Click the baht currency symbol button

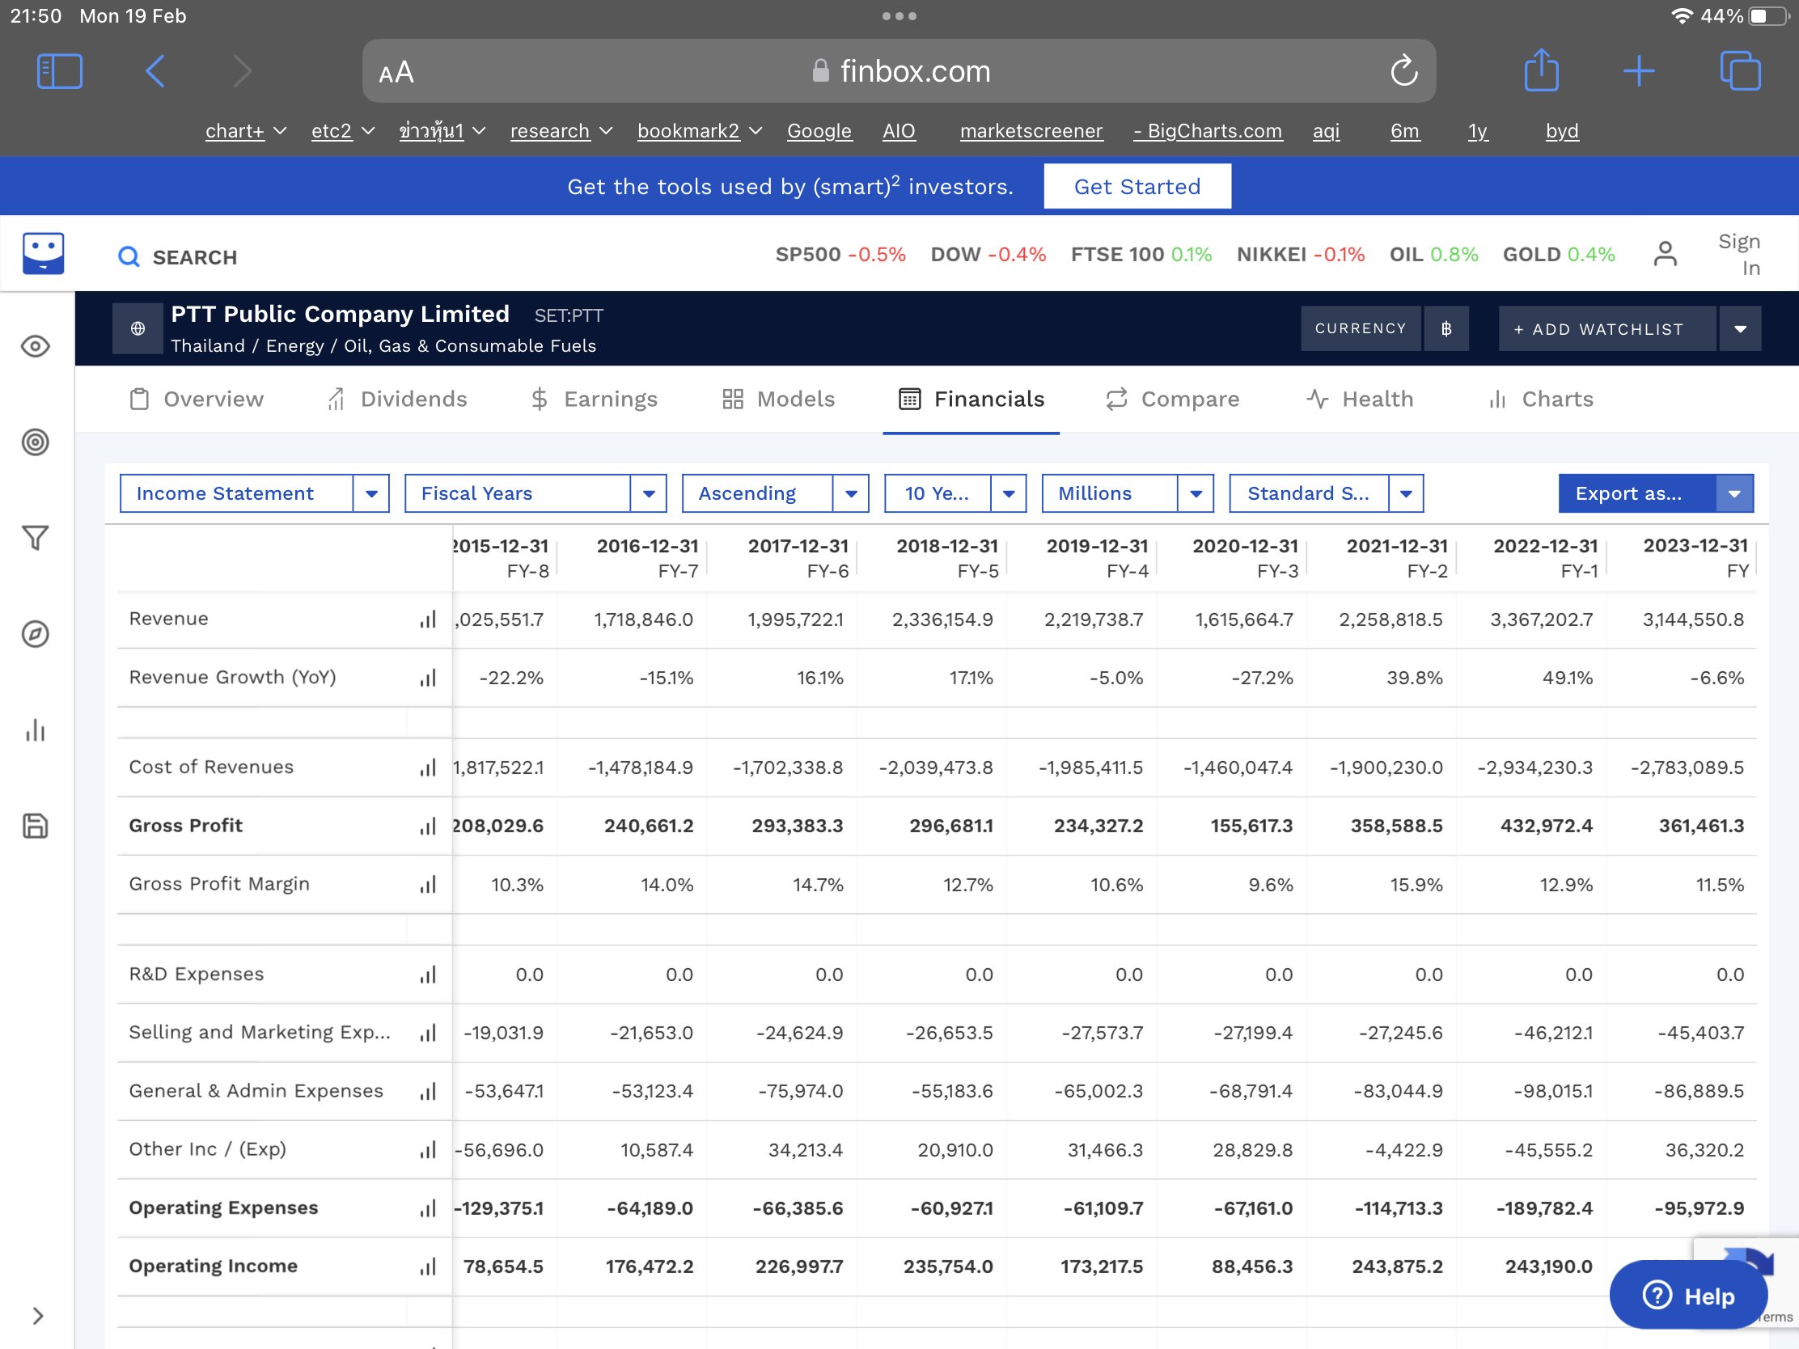tap(1446, 328)
